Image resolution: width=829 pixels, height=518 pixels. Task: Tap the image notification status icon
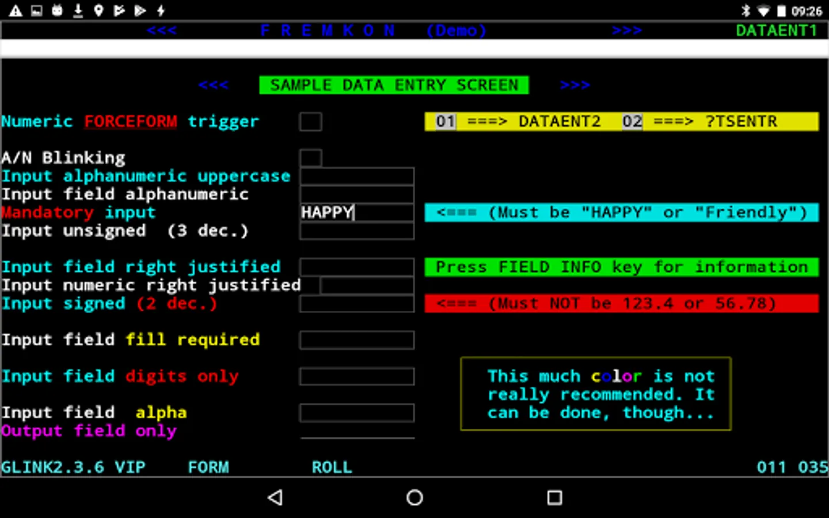pyautogui.click(x=36, y=10)
